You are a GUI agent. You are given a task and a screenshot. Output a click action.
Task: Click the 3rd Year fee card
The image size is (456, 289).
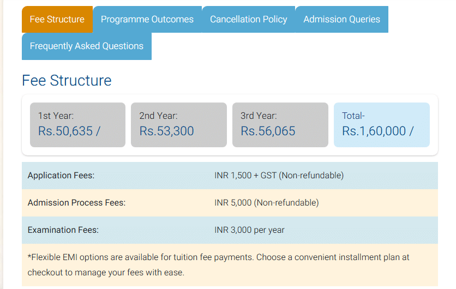pos(280,124)
